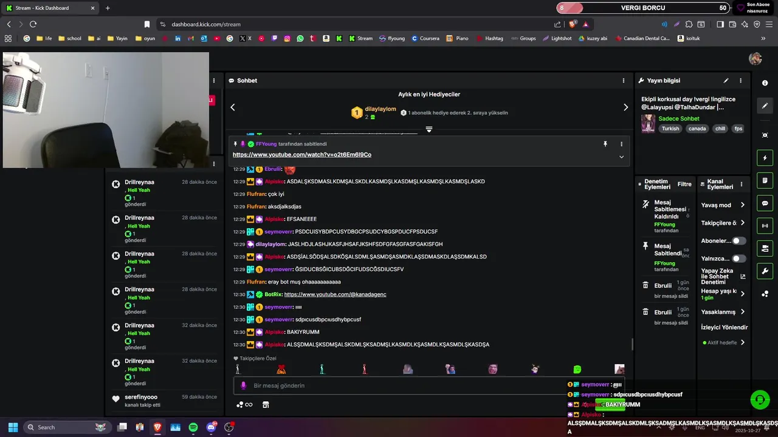
Task: Open the document notes icon in sidebar
Action: pos(765,181)
